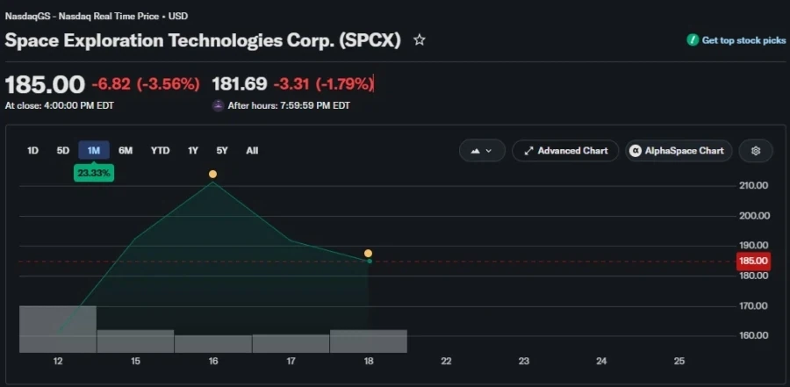The height and width of the screenshot is (387, 790).
Task: Click the AlphaSpace Chart logo icon
Action: (636, 151)
